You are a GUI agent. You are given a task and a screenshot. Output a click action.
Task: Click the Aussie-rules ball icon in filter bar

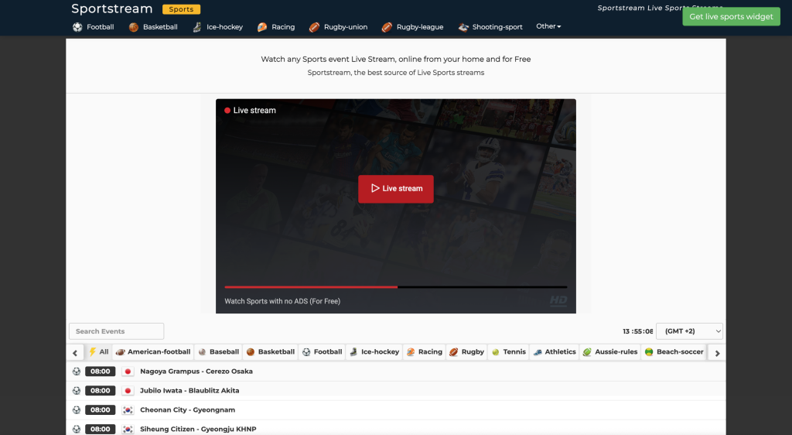point(587,352)
